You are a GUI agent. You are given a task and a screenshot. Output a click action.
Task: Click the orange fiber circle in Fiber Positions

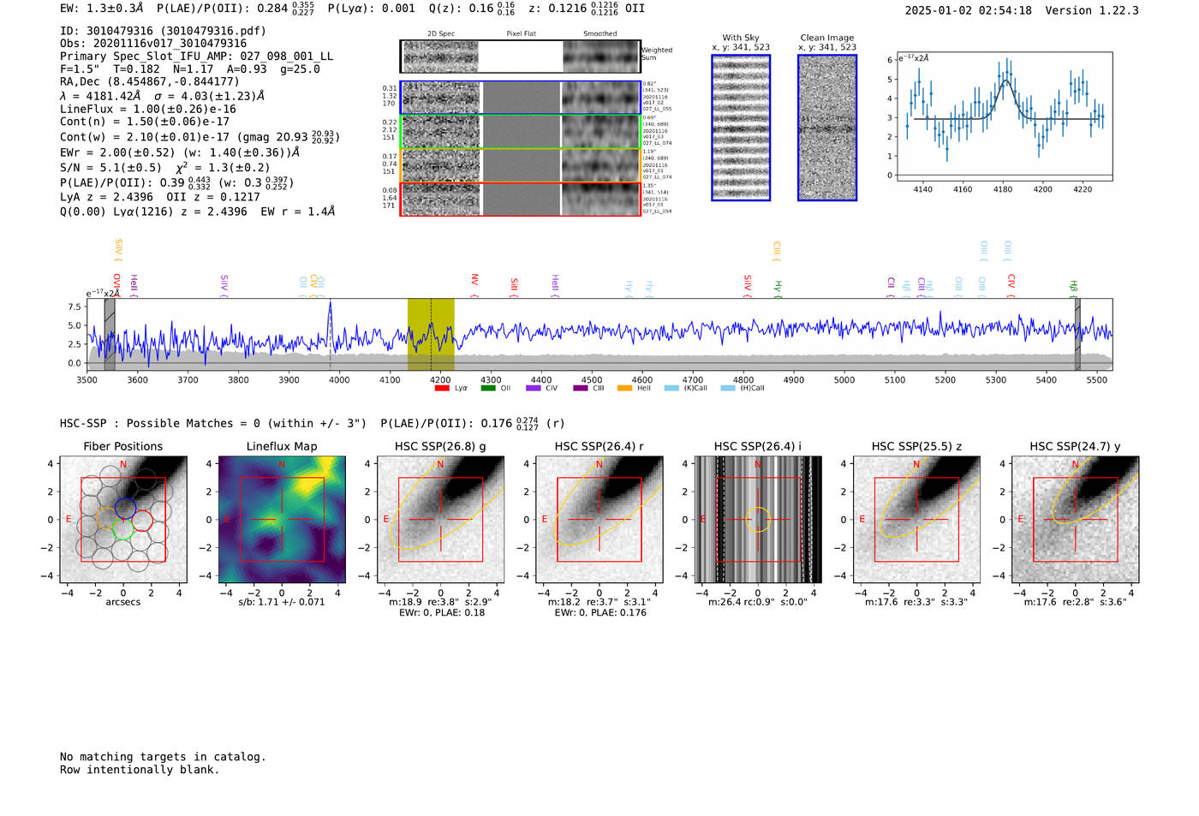107,517
